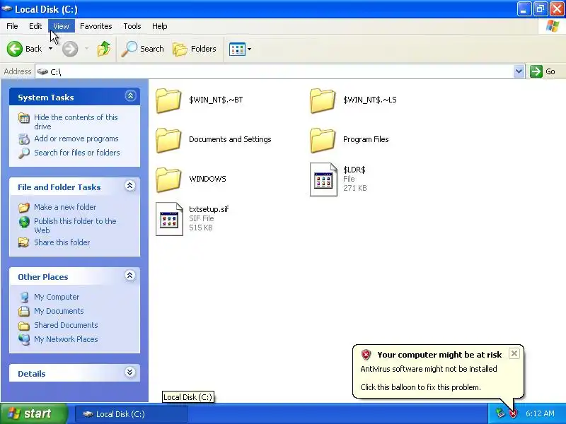The height and width of the screenshot is (424, 566).
Task: Click the My Network Places icon
Action: point(24,339)
